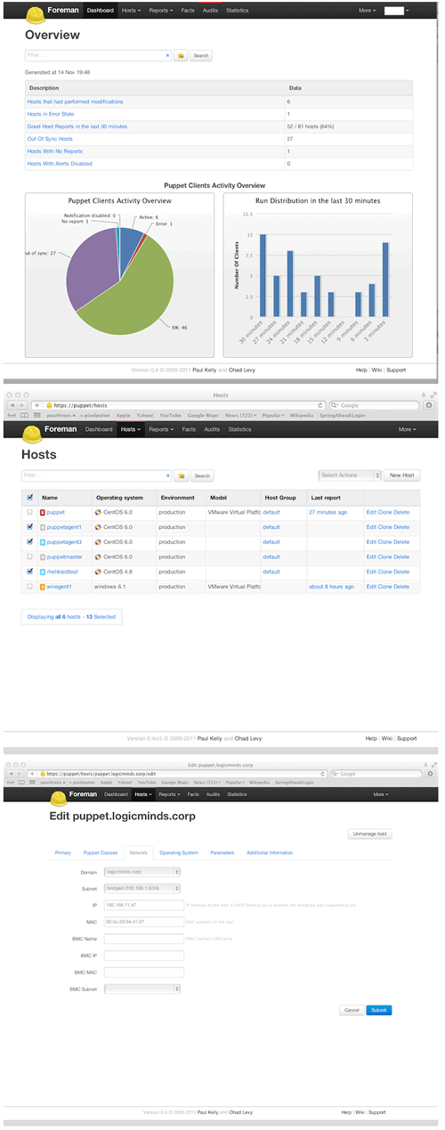This screenshot has height=1130, width=445.
Task: Switch to the Additional Information tab
Action: coord(270,852)
